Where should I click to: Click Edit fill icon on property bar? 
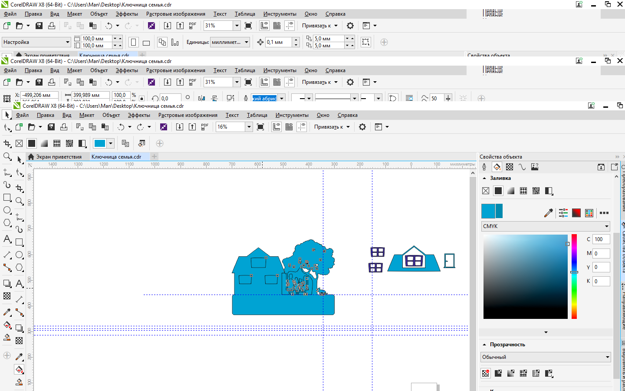141,143
